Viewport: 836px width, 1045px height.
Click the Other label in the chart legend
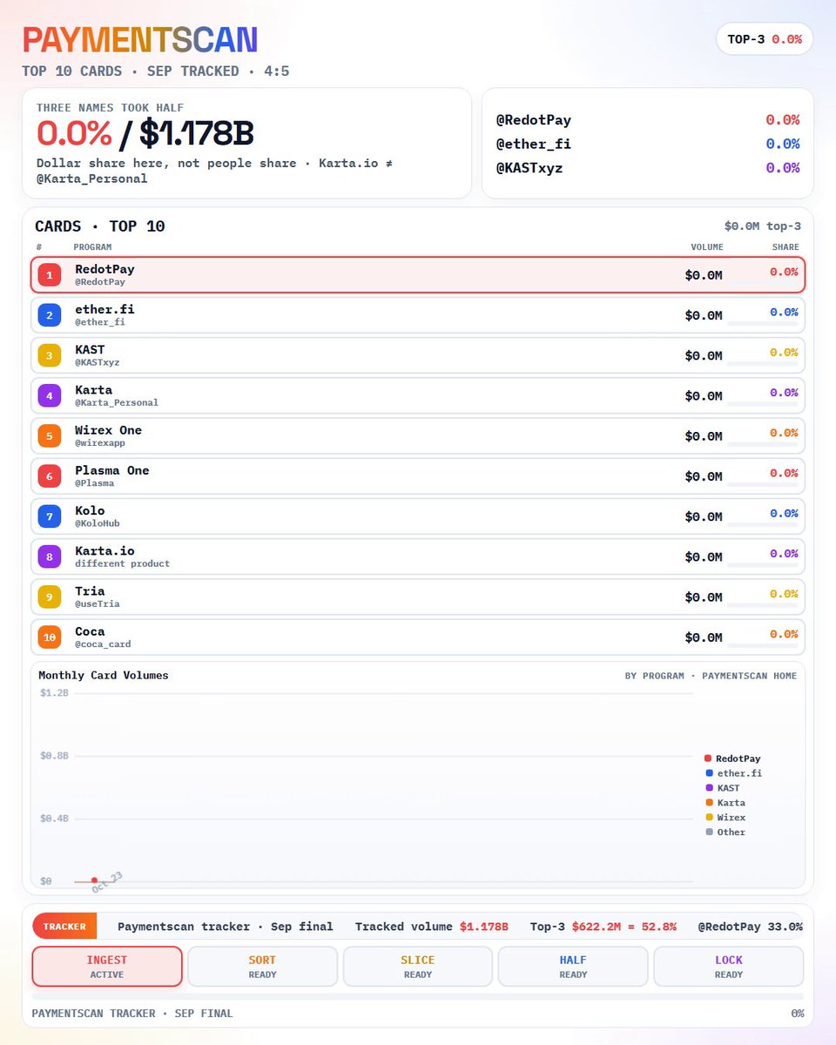pyautogui.click(x=731, y=833)
